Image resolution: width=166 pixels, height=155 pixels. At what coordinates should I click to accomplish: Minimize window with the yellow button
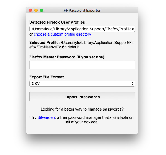click(36, 10)
